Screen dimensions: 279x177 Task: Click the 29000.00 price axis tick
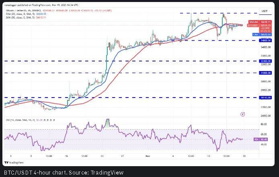coord(265,90)
